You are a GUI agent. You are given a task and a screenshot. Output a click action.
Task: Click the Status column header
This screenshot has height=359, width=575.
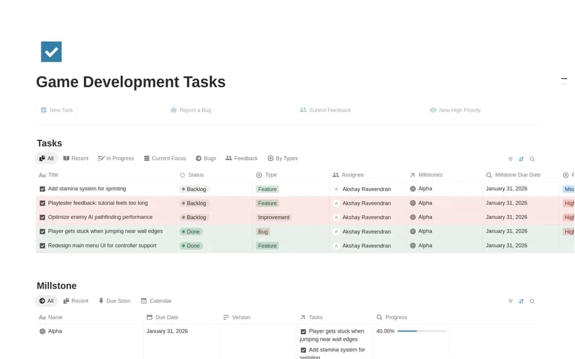tap(192, 175)
